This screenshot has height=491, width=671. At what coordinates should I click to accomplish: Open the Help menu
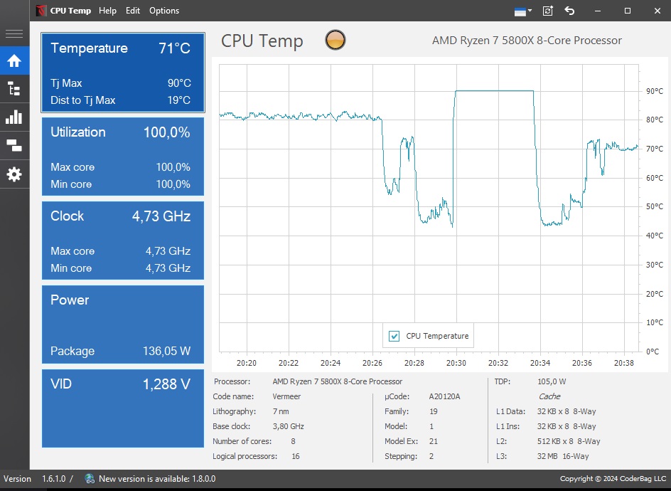(107, 11)
